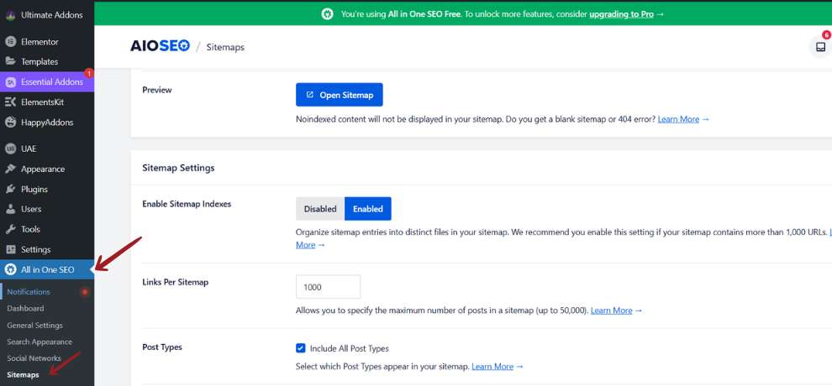Click the Preview label
This screenshot has width=832, height=386.
157,90
